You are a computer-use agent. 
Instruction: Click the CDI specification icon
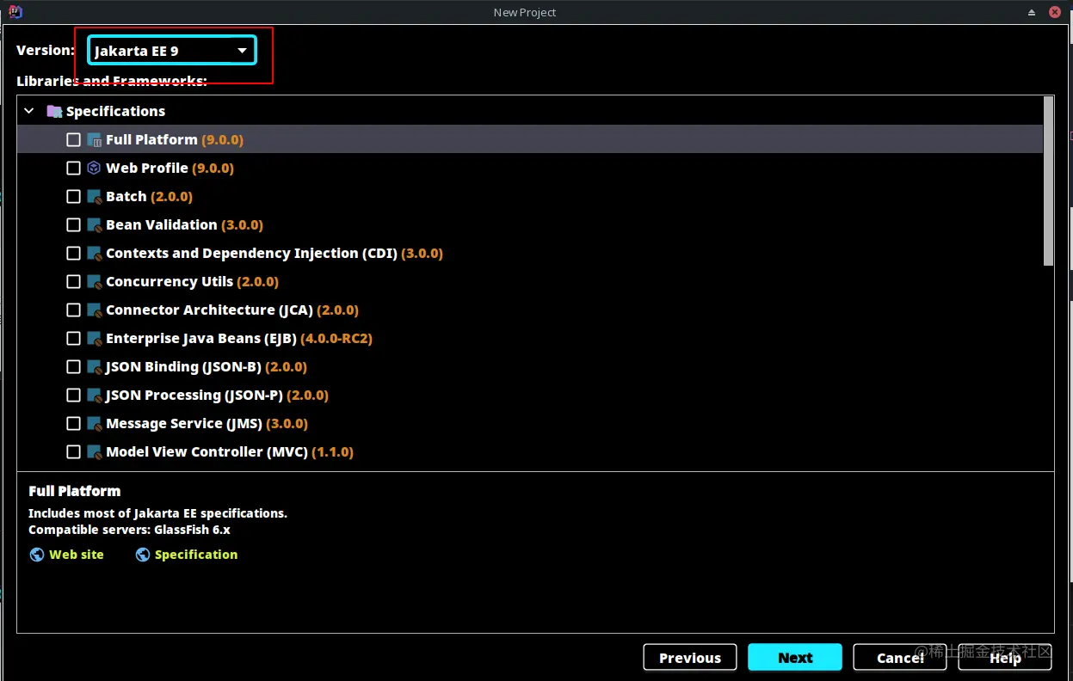(x=95, y=253)
